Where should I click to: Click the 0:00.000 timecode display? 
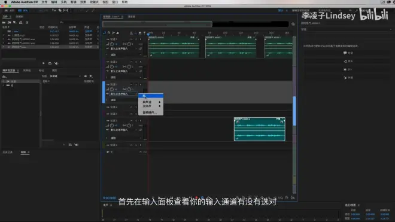tap(110, 198)
